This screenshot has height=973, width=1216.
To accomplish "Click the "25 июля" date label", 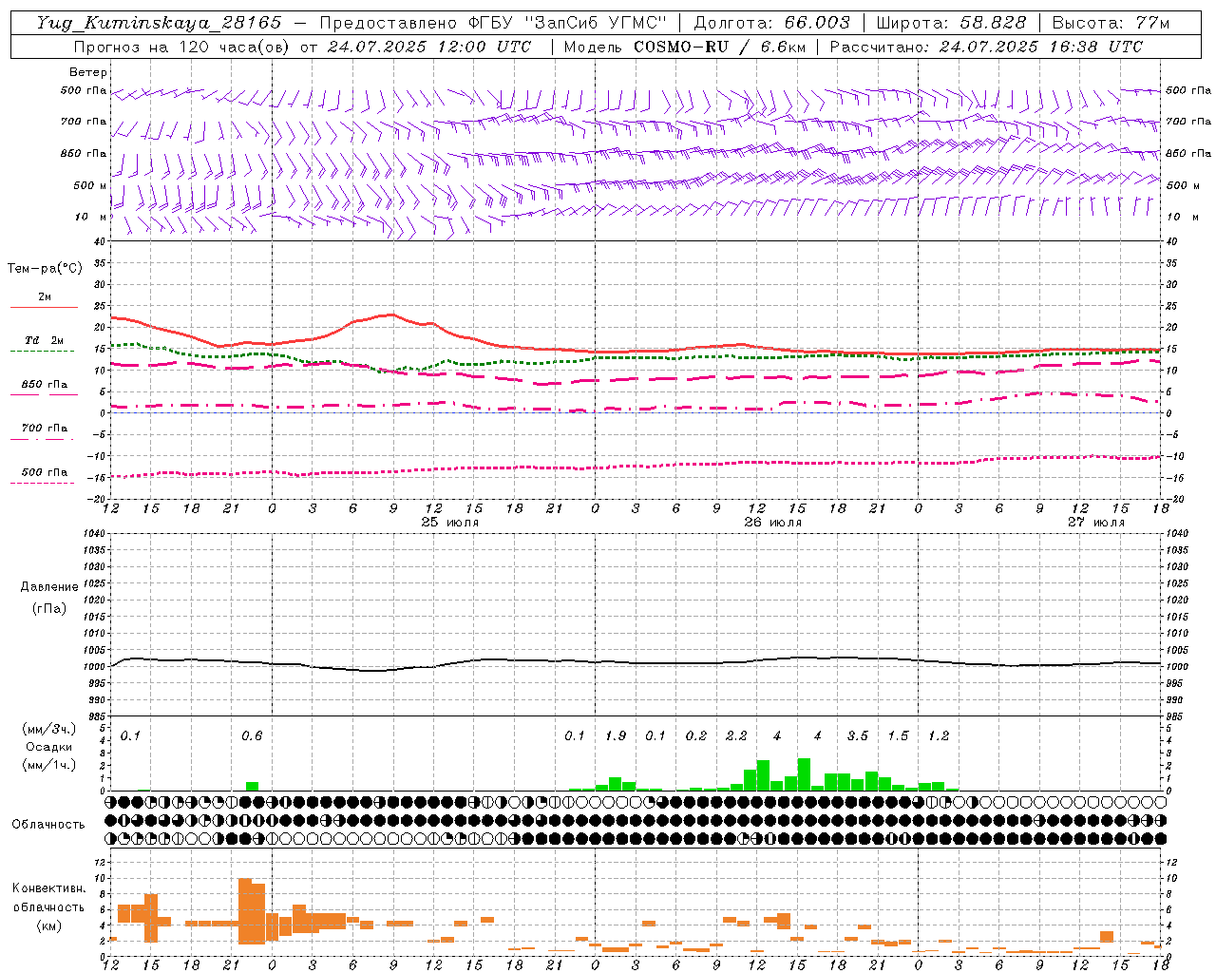I will (x=450, y=523).
